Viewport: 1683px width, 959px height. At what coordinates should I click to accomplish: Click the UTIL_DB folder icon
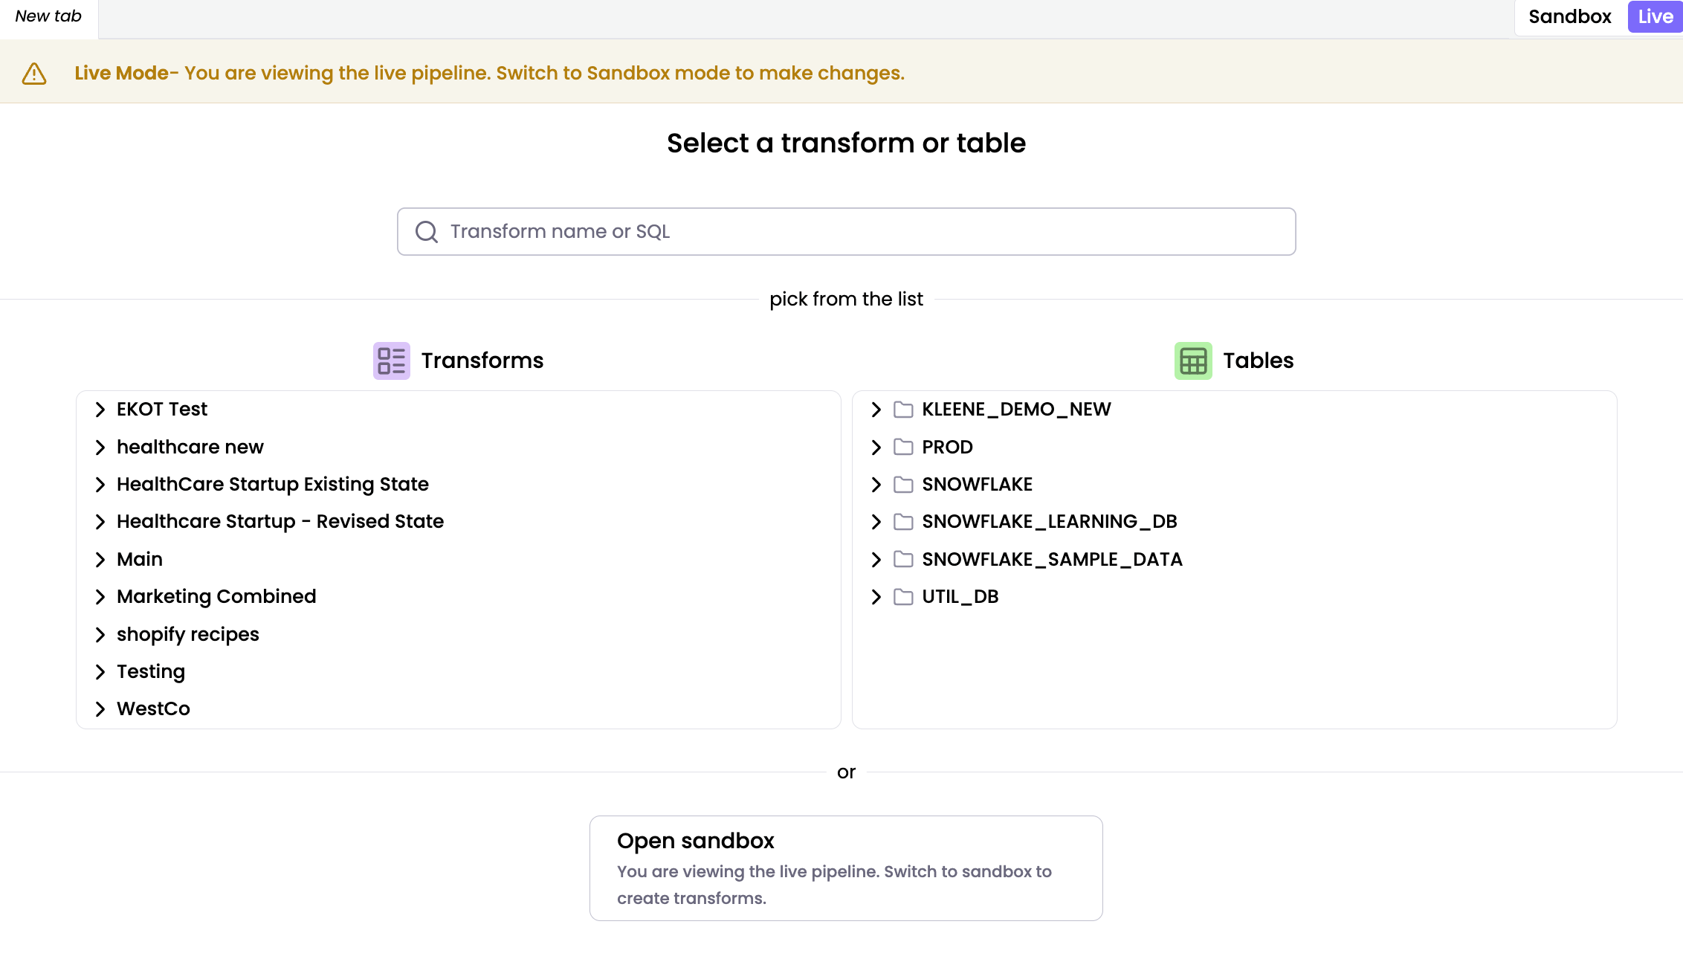click(x=903, y=597)
